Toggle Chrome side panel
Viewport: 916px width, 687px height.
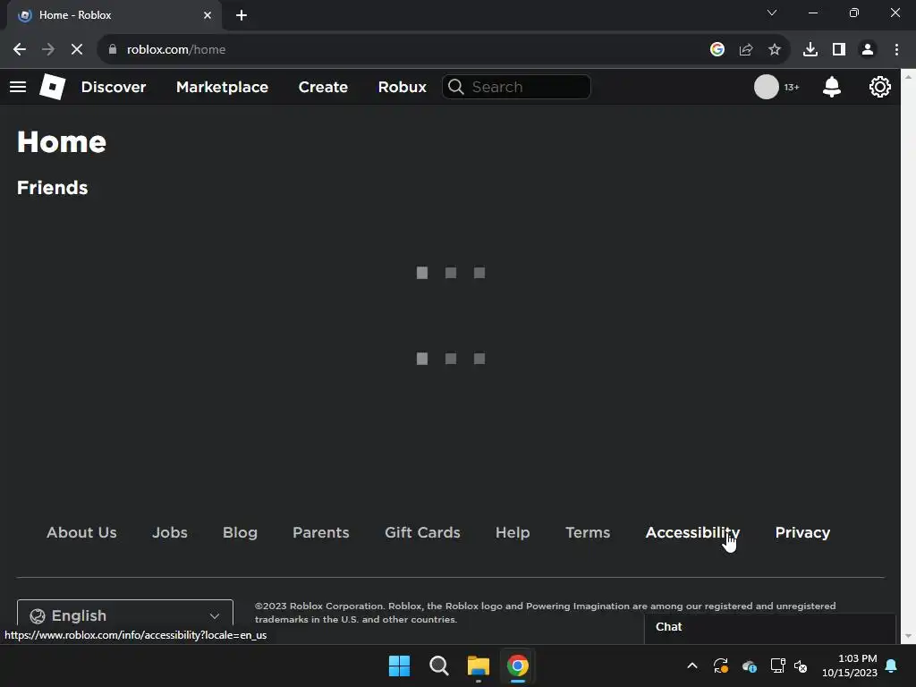[839, 50]
